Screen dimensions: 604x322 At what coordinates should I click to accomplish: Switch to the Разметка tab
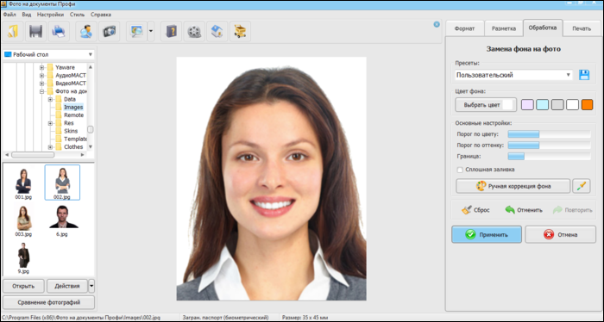pos(503,28)
